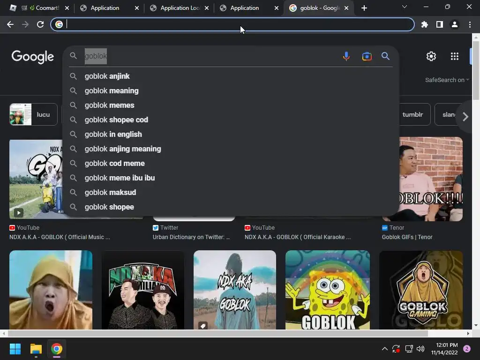Choose suggestion goblok cod meme
This screenshot has width=480, height=360.
point(231,164)
